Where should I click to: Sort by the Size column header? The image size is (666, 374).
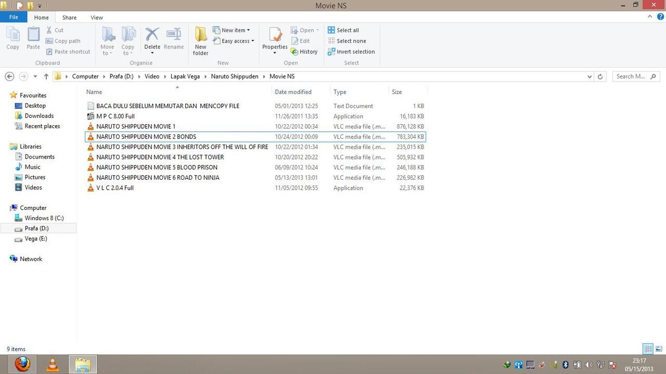397,92
